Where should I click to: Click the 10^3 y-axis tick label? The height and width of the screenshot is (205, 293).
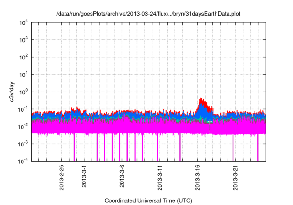coord(24,40)
